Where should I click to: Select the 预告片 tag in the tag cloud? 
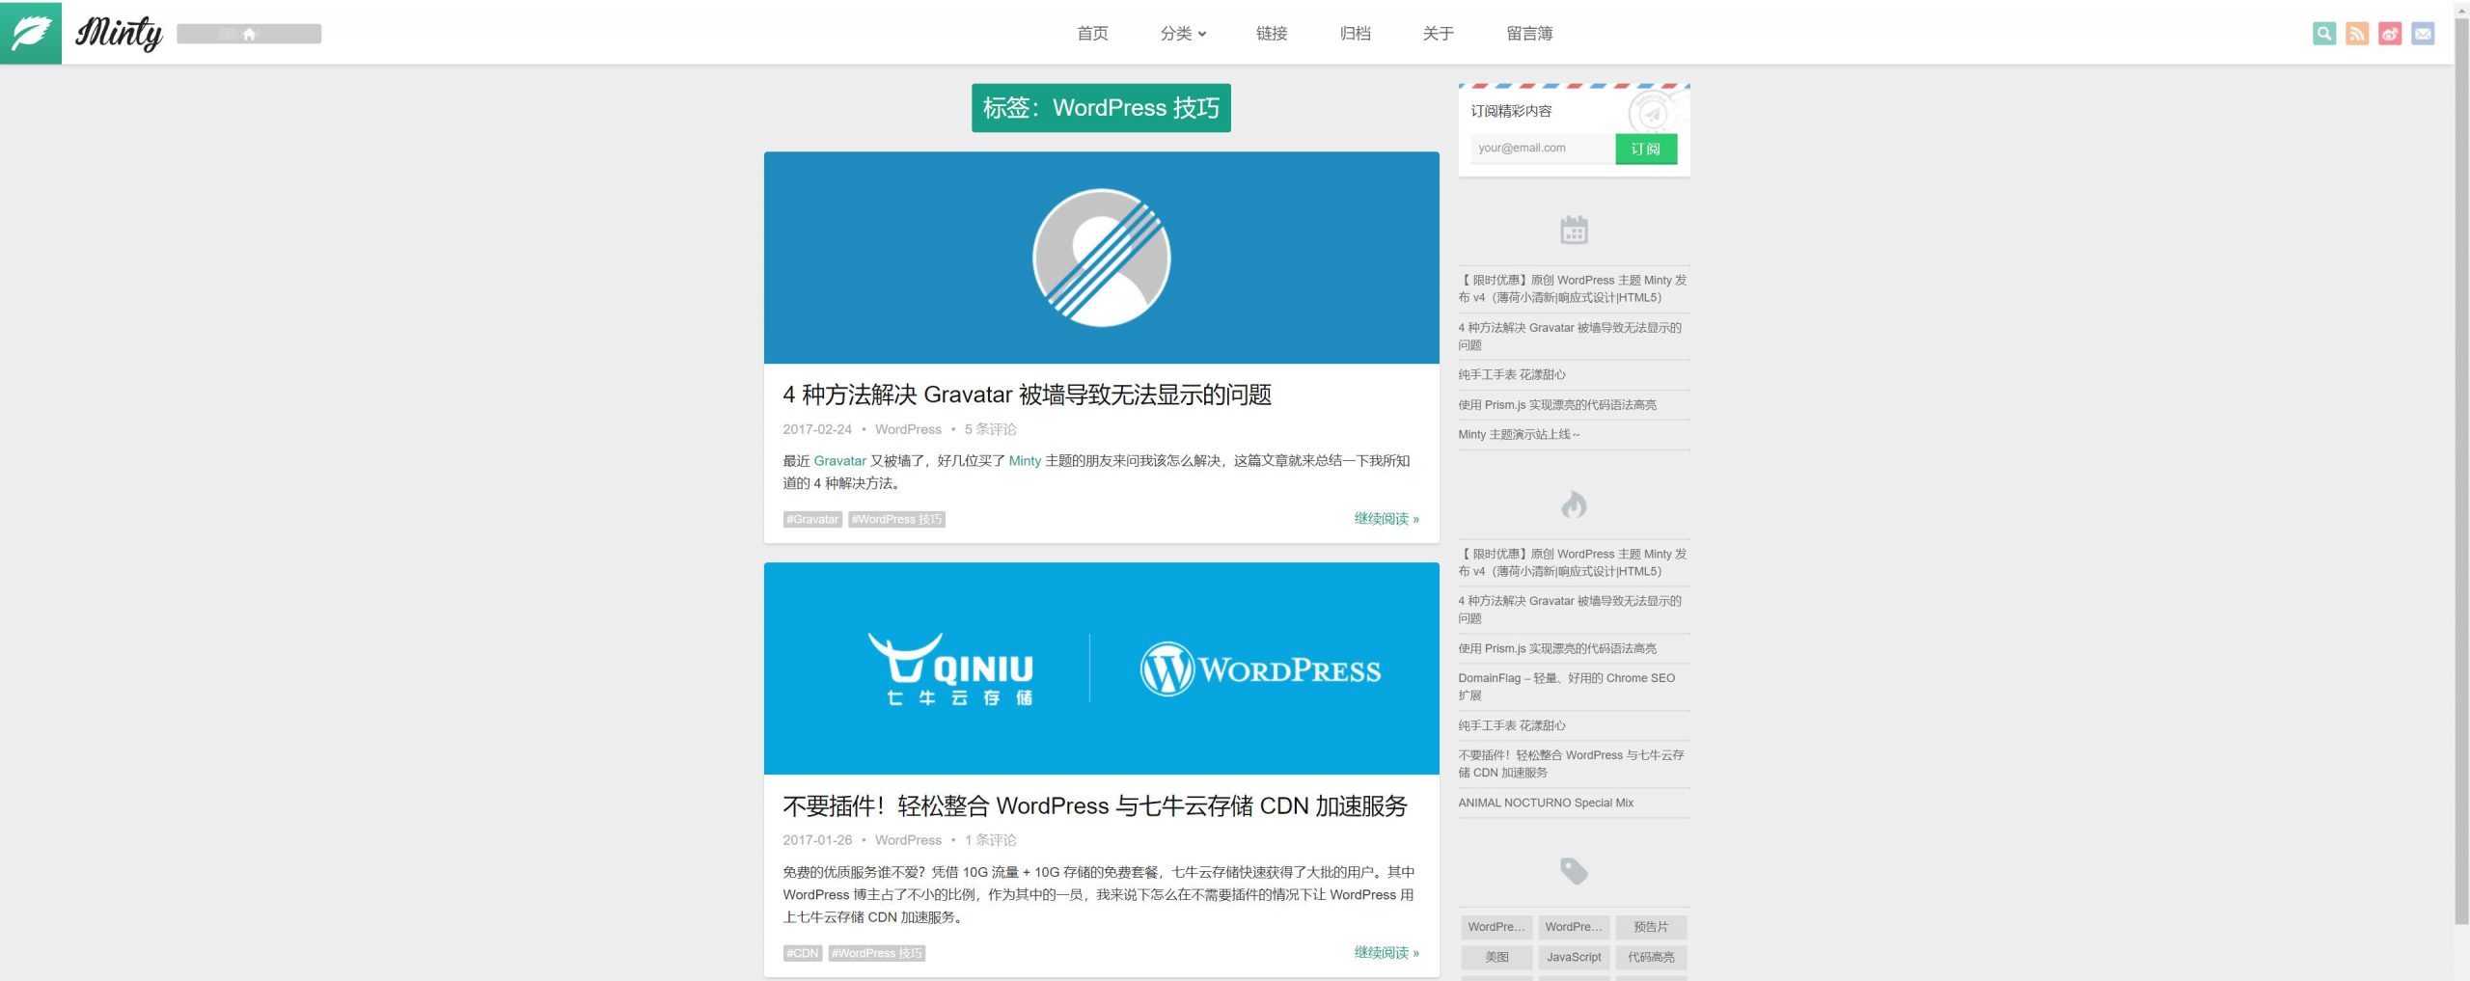(x=1651, y=927)
